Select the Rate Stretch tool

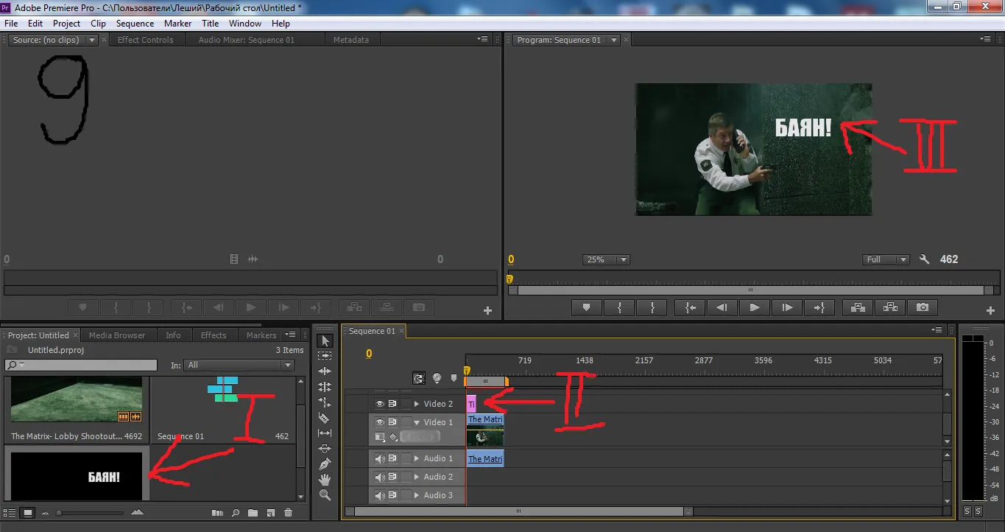pyautogui.click(x=325, y=402)
